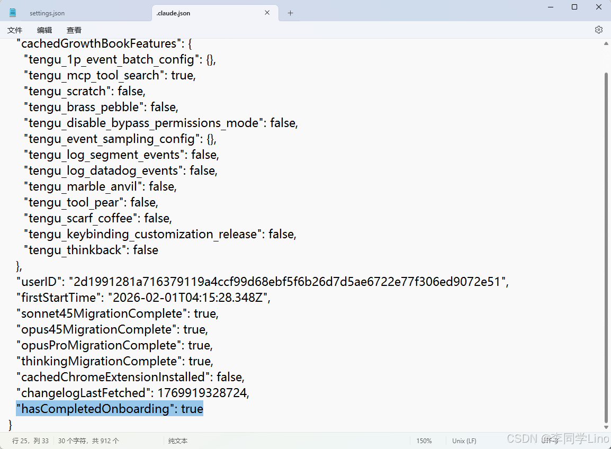Click the "sonnet45MigrationComplete" line

click(118, 314)
